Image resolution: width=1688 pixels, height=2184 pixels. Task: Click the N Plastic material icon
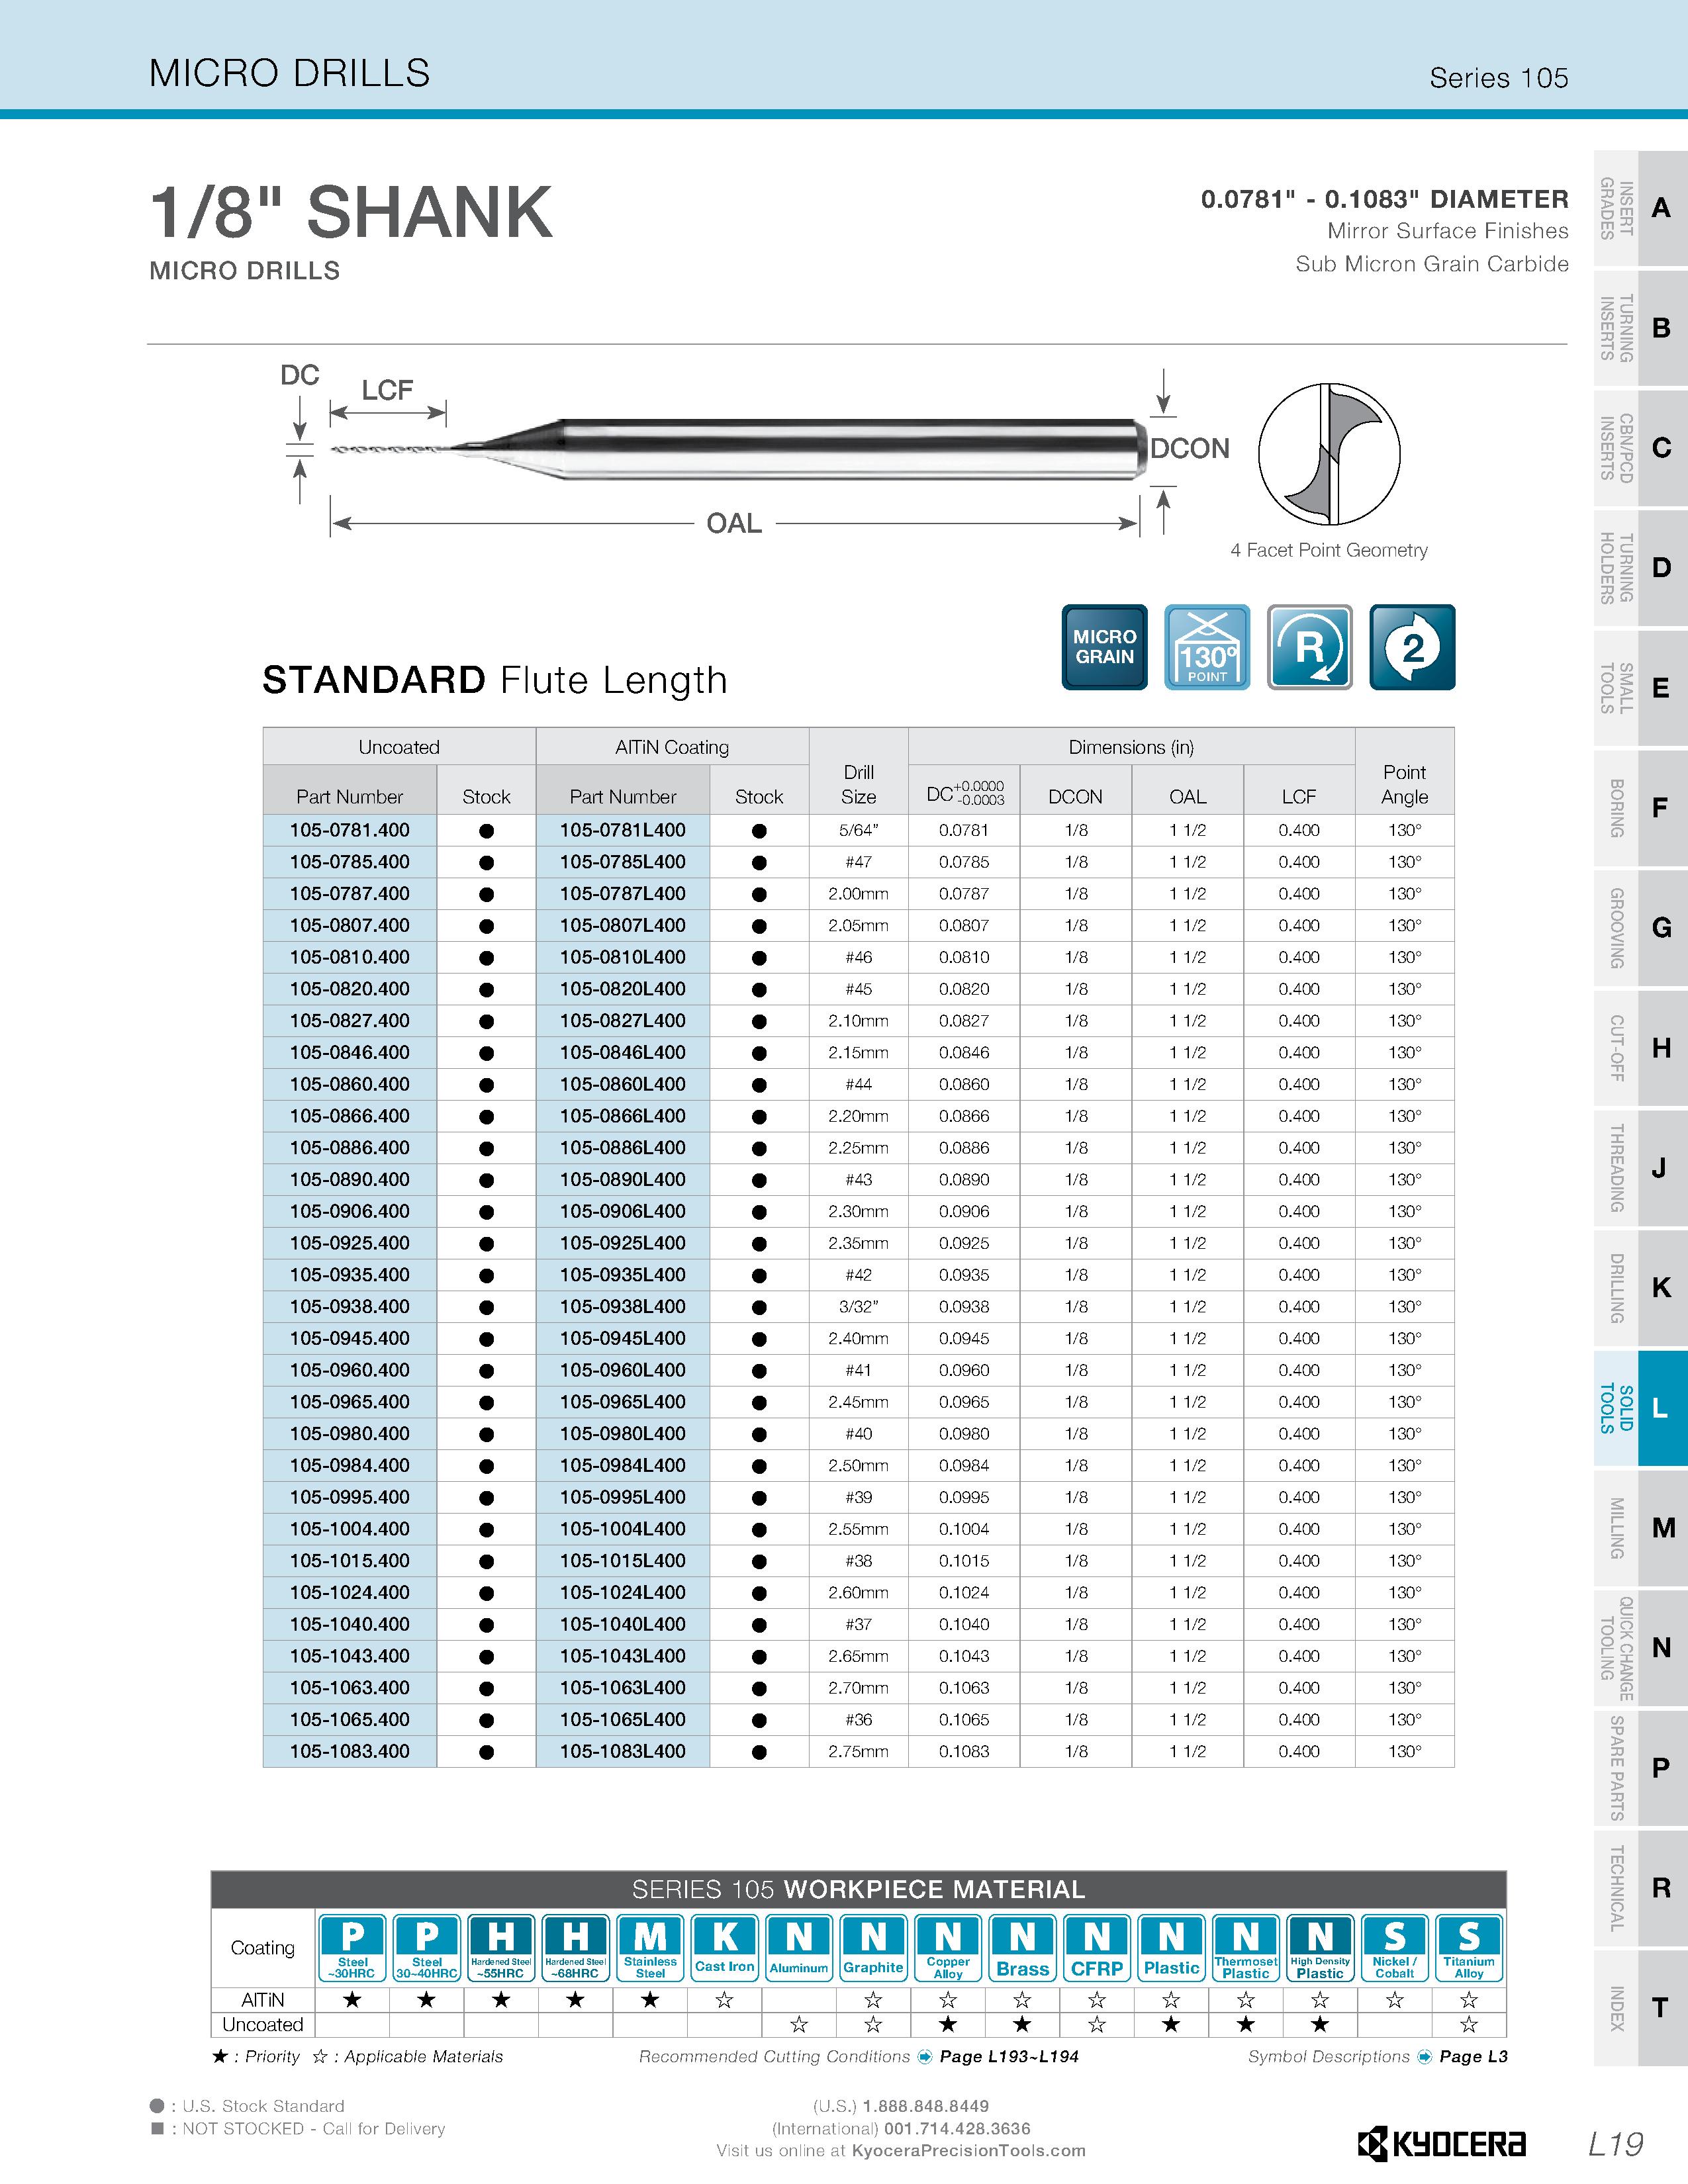coord(1171,1948)
